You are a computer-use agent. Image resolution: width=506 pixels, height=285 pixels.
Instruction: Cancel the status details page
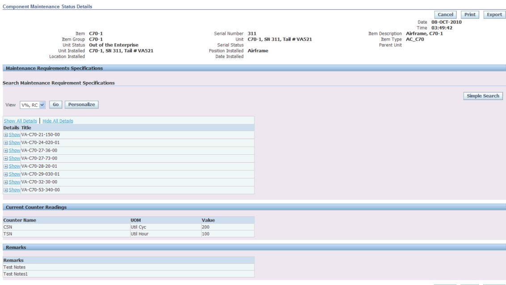(x=445, y=14)
